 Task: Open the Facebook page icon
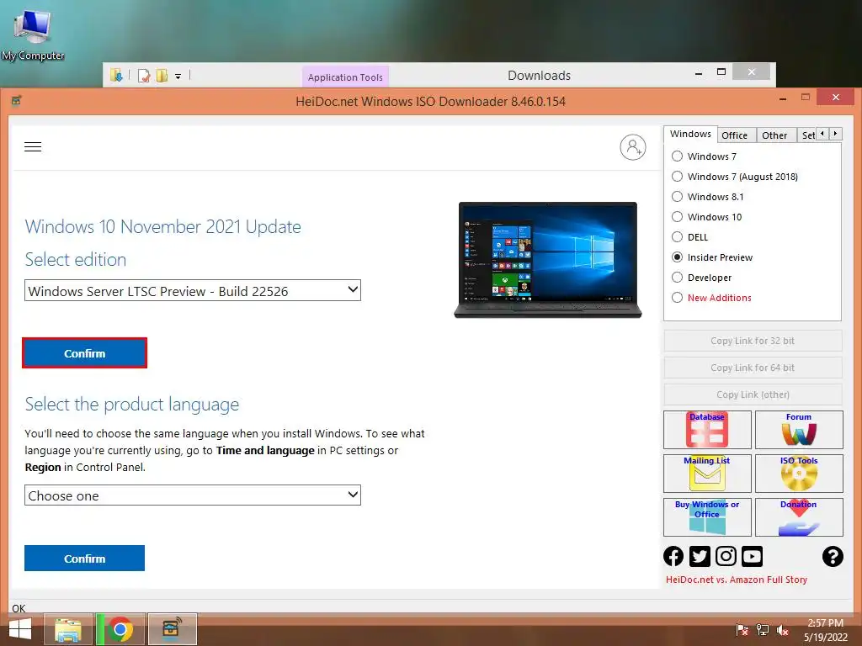[x=673, y=556]
